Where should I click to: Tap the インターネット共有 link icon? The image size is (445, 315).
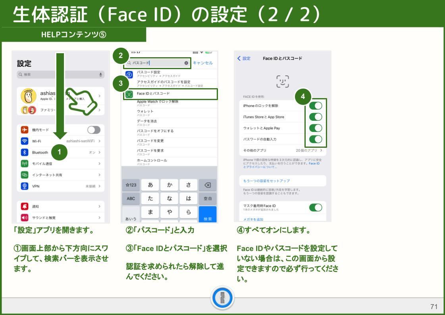tap(25, 175)
